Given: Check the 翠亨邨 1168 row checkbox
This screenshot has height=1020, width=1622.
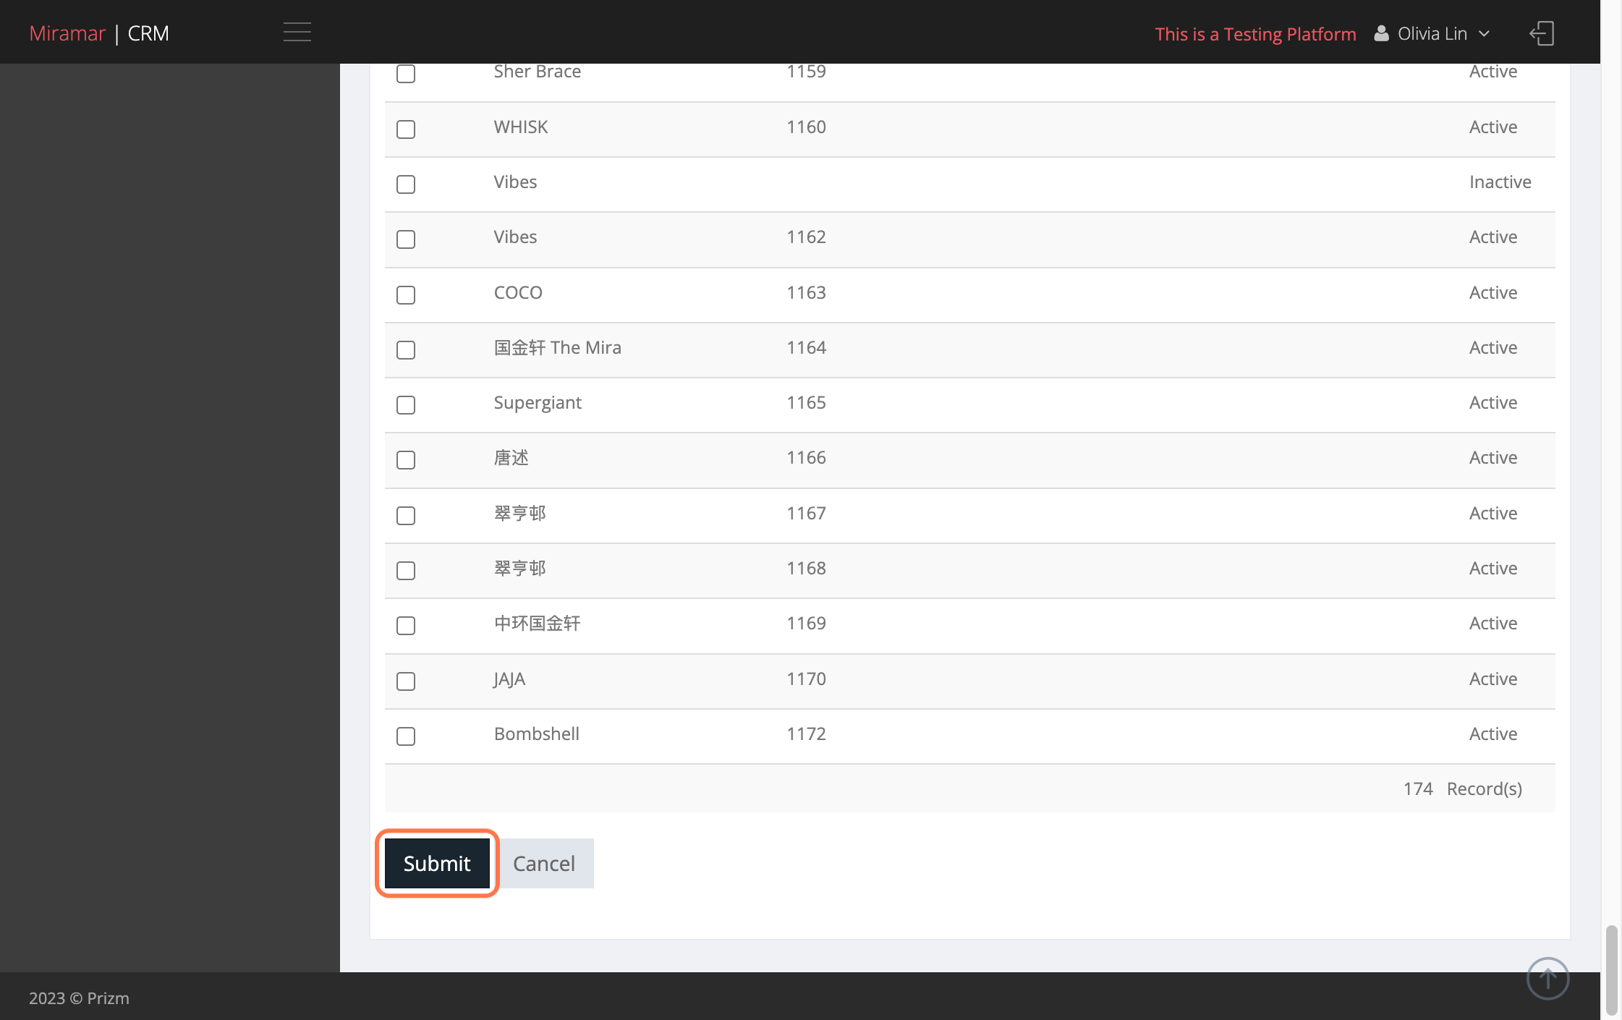Looking at the screenshot, I should [406, 571].
